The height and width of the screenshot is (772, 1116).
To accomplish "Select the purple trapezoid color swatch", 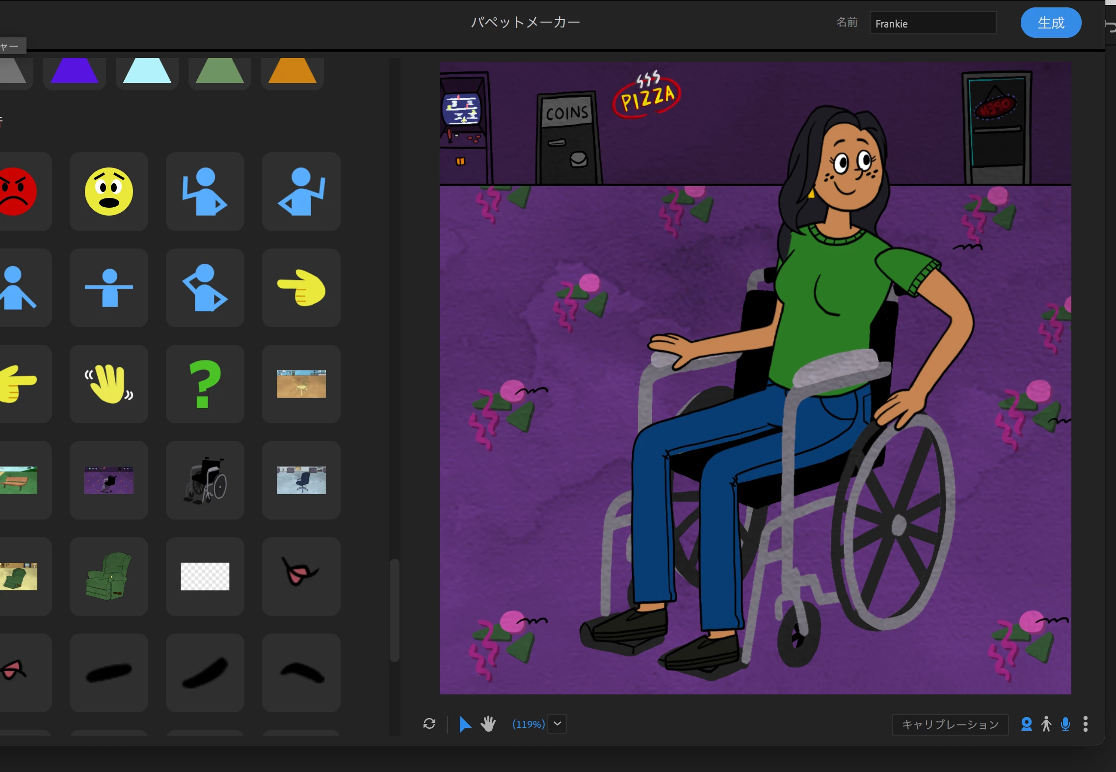I will tap(74, 71).
